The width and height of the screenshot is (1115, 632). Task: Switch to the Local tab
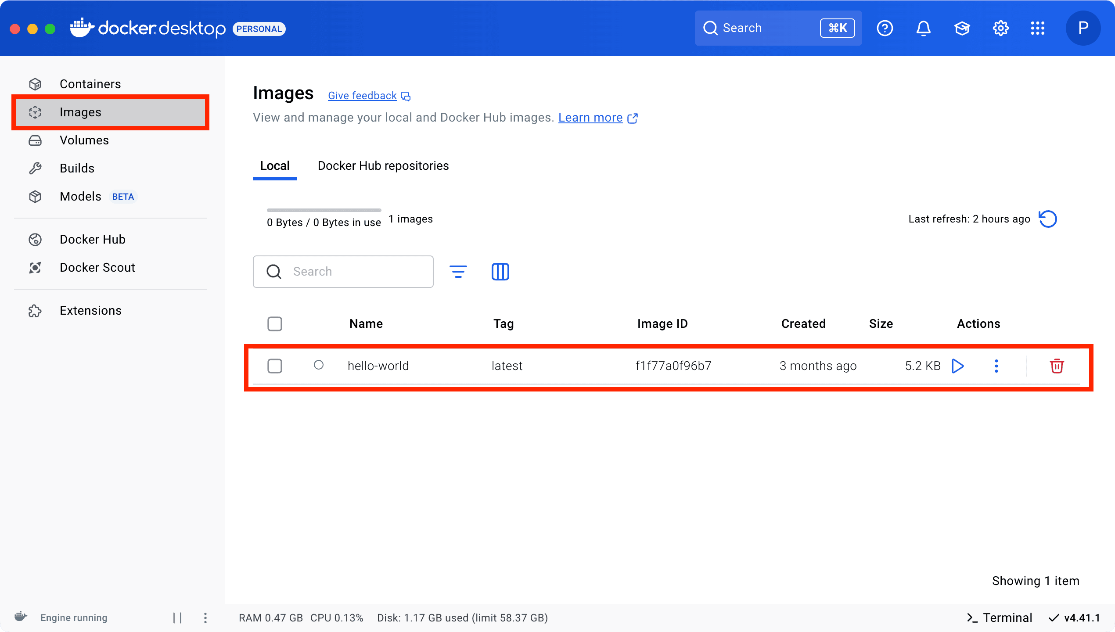275,166
